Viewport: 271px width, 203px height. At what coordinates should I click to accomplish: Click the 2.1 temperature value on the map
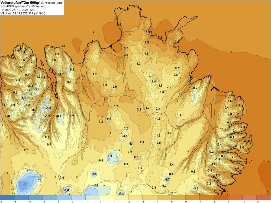coord(139,109)
